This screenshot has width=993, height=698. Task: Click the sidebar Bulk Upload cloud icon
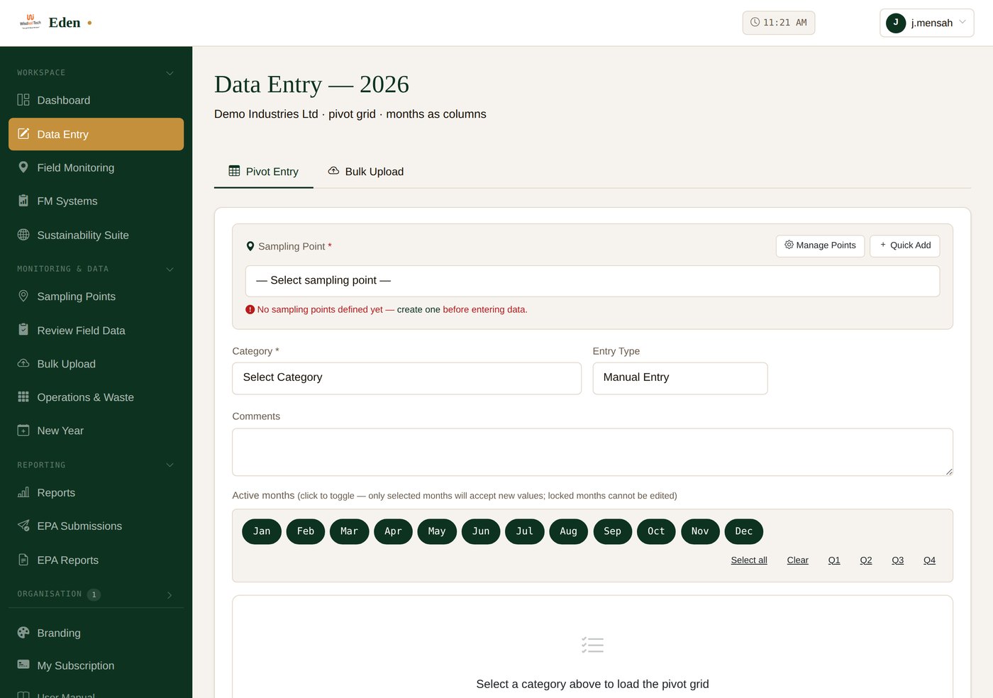point(23,363)
